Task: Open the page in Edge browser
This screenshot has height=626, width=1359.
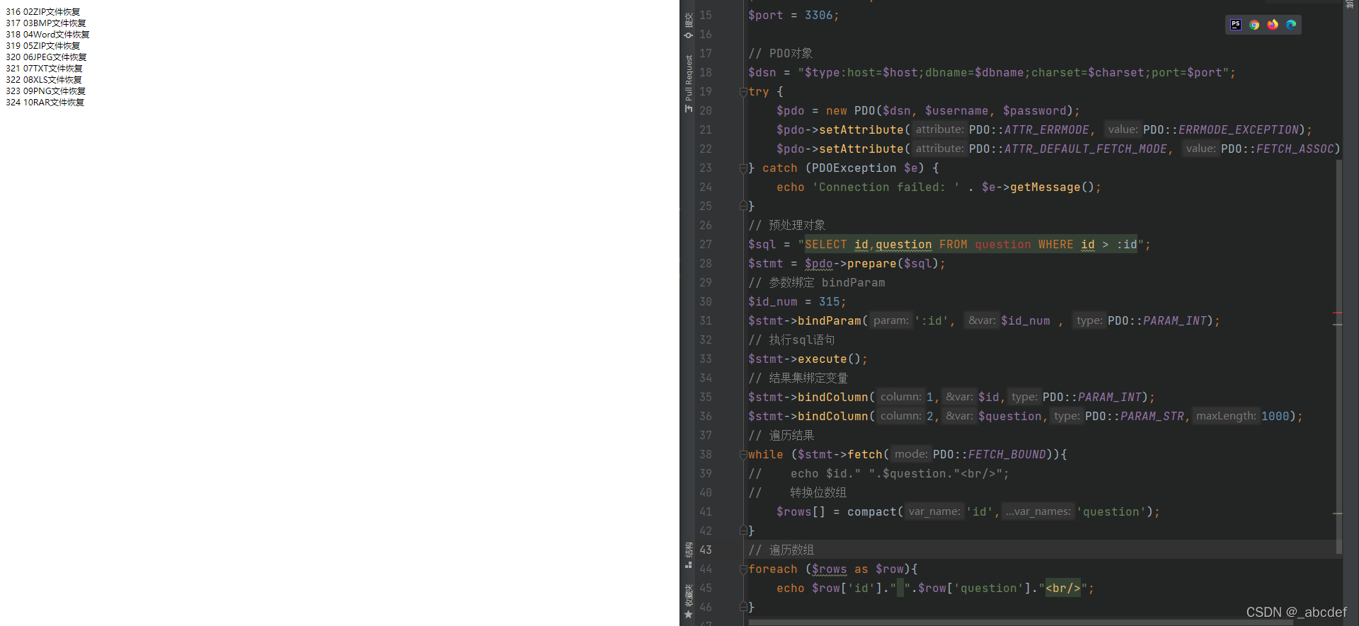Action: point(1291,25)
